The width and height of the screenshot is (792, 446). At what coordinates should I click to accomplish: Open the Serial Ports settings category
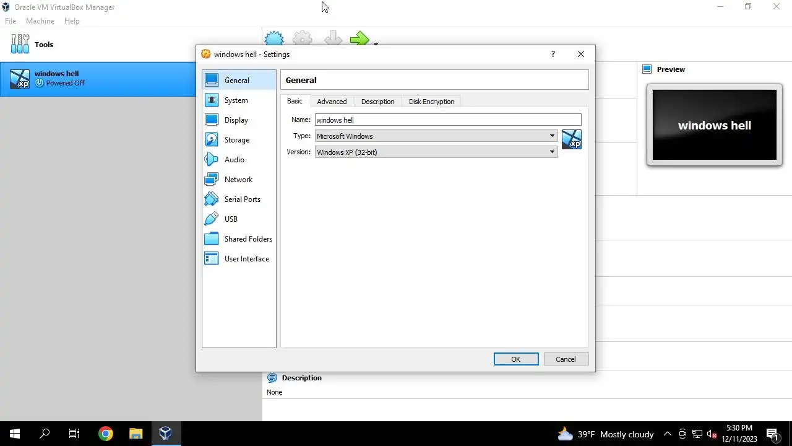point(239,199)
